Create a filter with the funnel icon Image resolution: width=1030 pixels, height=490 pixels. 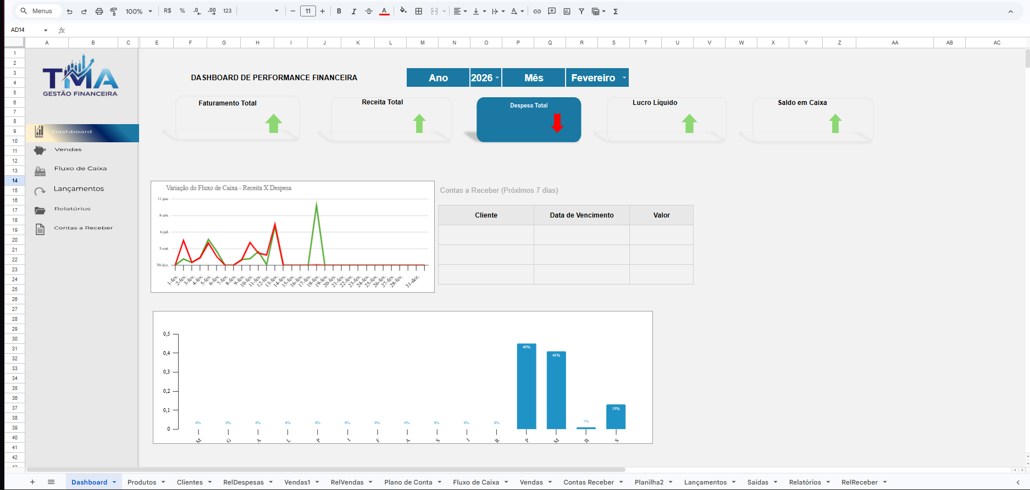[x=581, y=11]
